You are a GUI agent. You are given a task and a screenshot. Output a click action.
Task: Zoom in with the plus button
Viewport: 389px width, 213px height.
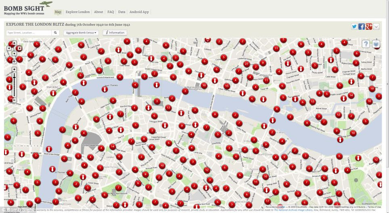[x=14, y=69]
